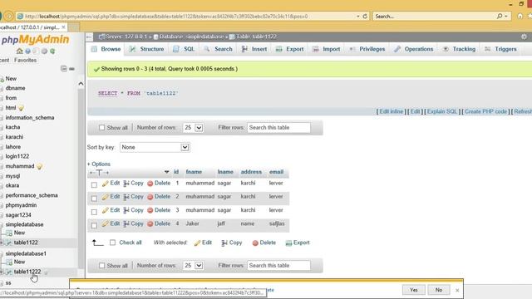The image size is (532, 299).
Task: Select the performance_schema database
Action: coord(32,195)
